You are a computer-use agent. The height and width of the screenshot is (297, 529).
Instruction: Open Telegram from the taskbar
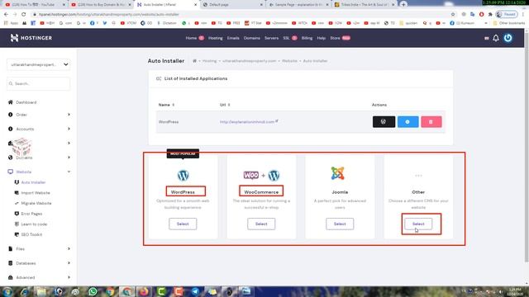(195, 291)
